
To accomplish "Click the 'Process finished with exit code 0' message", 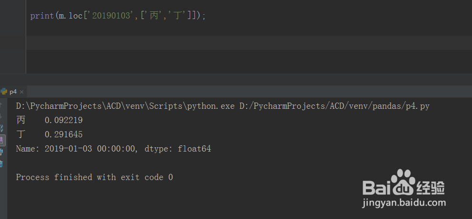I will coord(94,177).
